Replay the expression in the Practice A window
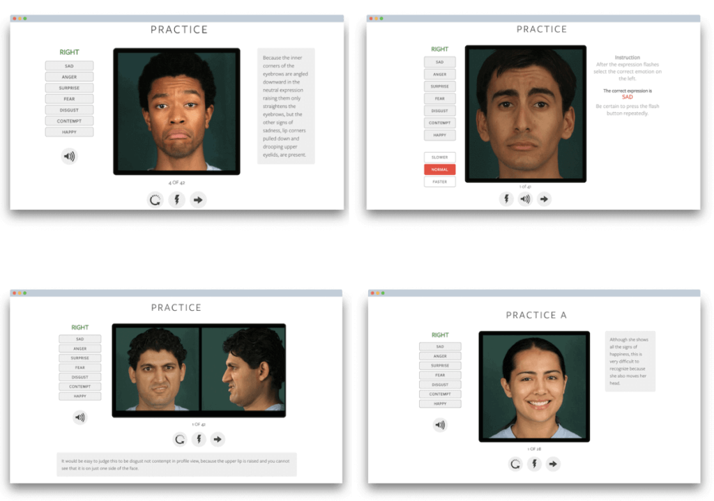 (x=515, y=463)
